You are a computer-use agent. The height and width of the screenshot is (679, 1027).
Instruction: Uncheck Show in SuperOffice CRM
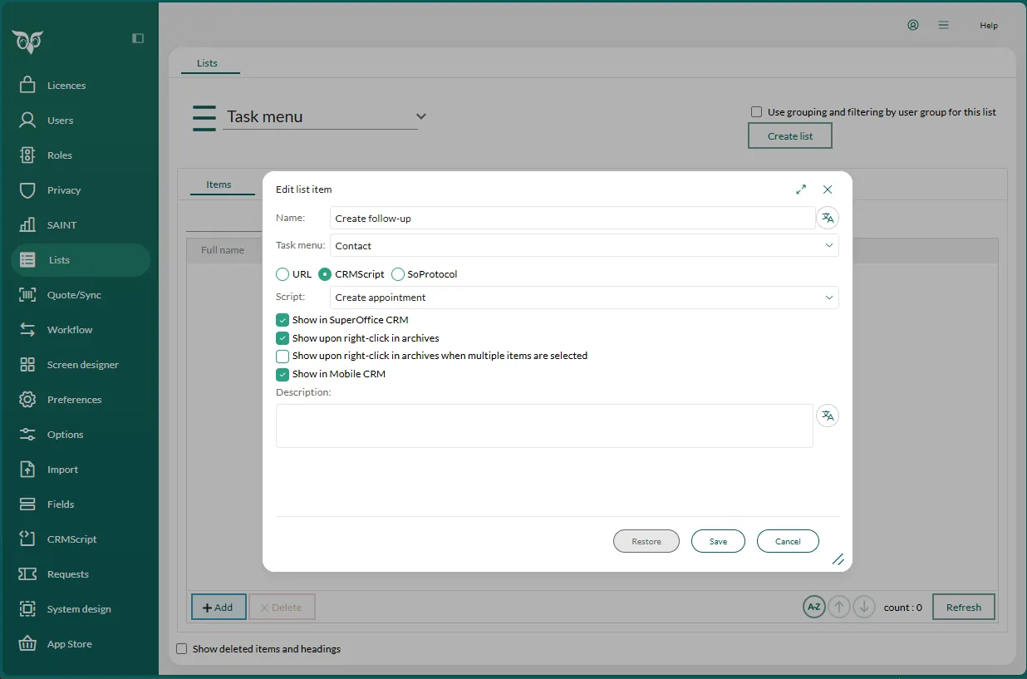283,320
